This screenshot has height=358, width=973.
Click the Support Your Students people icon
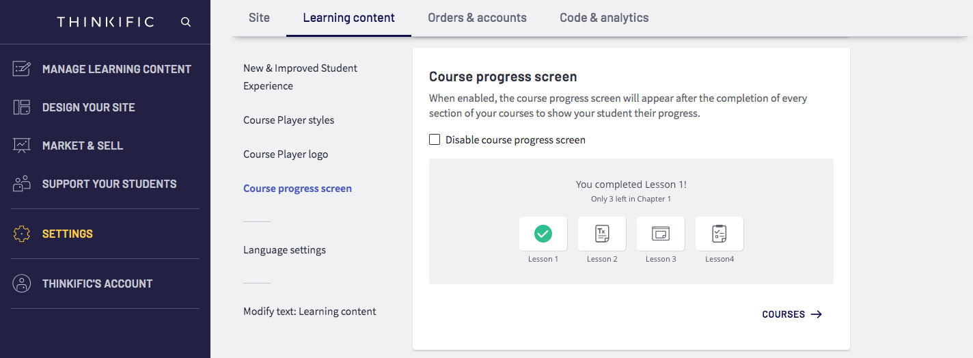tap(22, 184)
